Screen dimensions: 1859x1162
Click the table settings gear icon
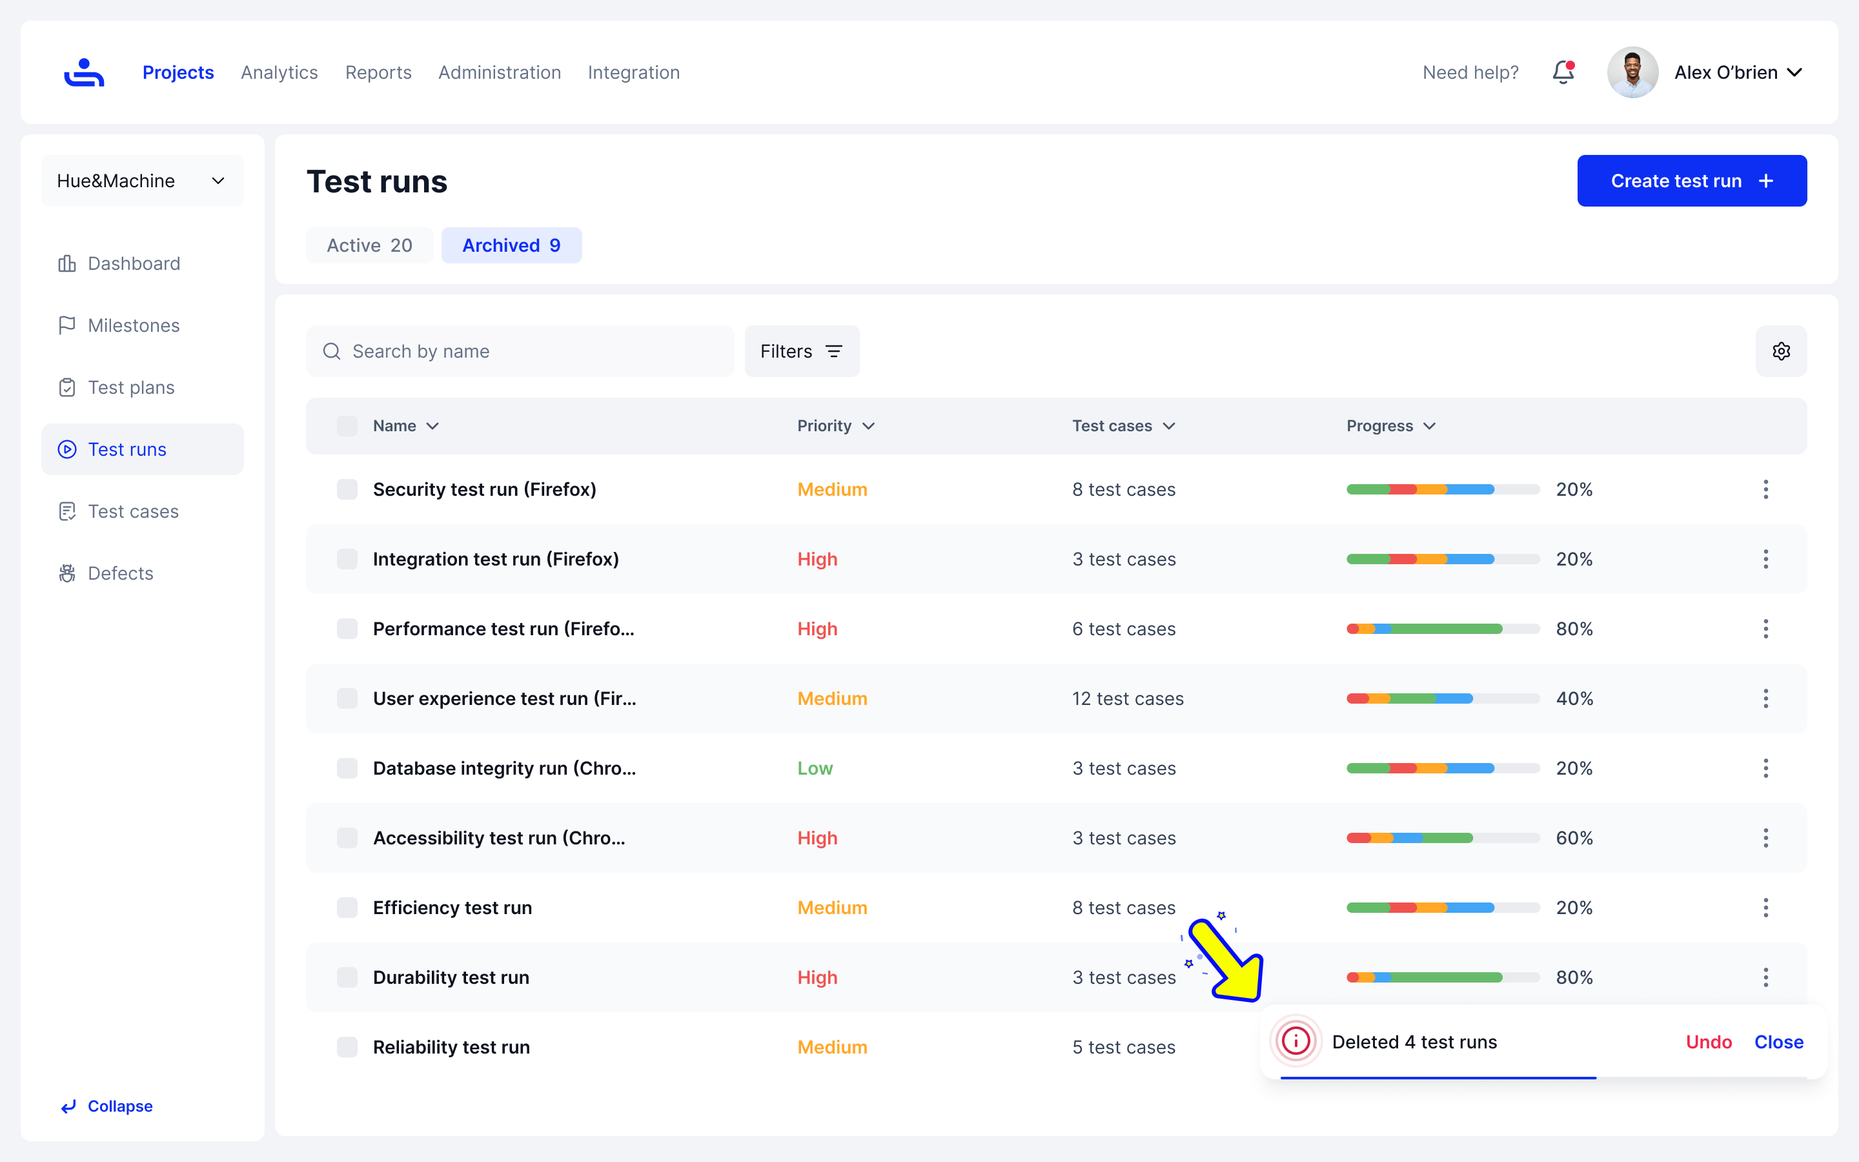coord(1781,351)
